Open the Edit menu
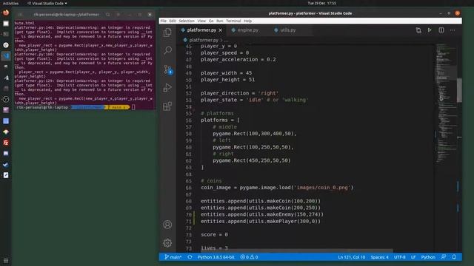Image resolution: width=474 pixels, height=266 pixels. 173,21
